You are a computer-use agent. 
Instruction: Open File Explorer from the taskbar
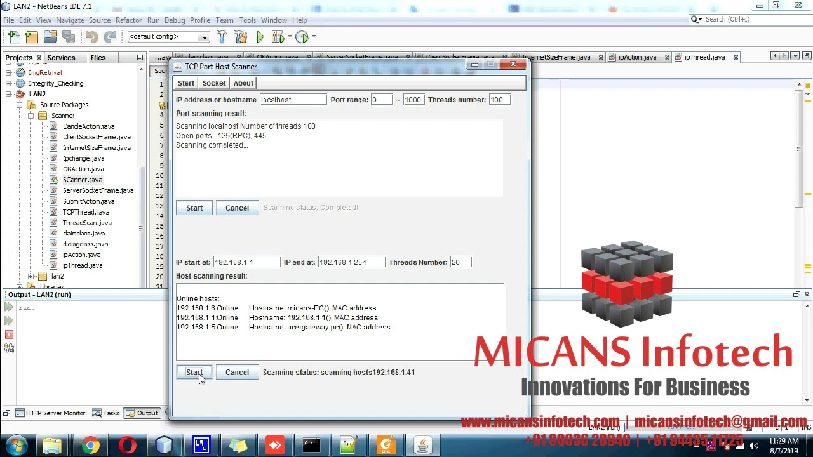point(53,446)
